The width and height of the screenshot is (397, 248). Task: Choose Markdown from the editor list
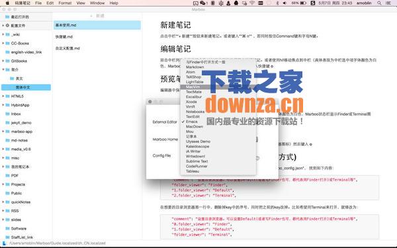coord(195,67)
